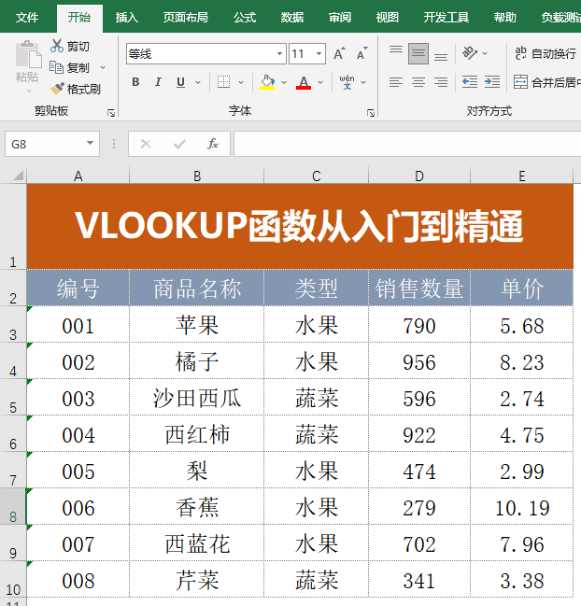Apply cell borders icon
581x606 pixels.
tap(223, 82)
